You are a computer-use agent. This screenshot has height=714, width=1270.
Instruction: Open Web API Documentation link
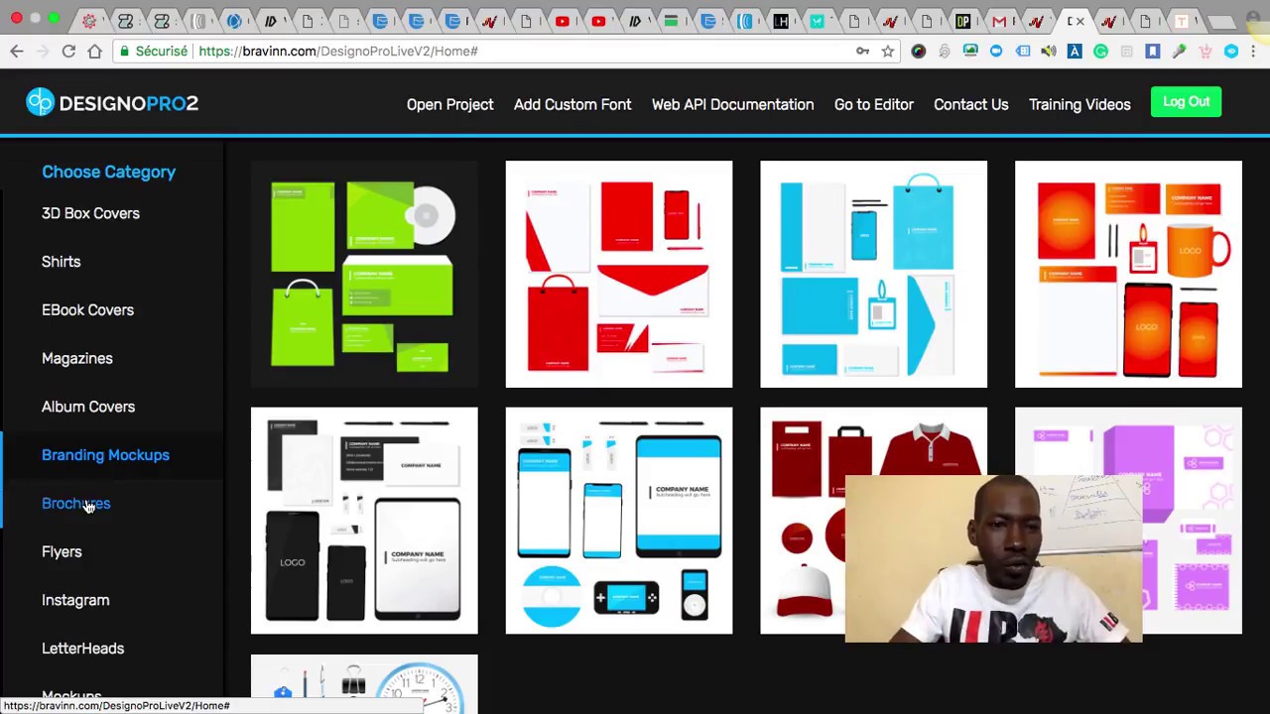pos(732,104)
